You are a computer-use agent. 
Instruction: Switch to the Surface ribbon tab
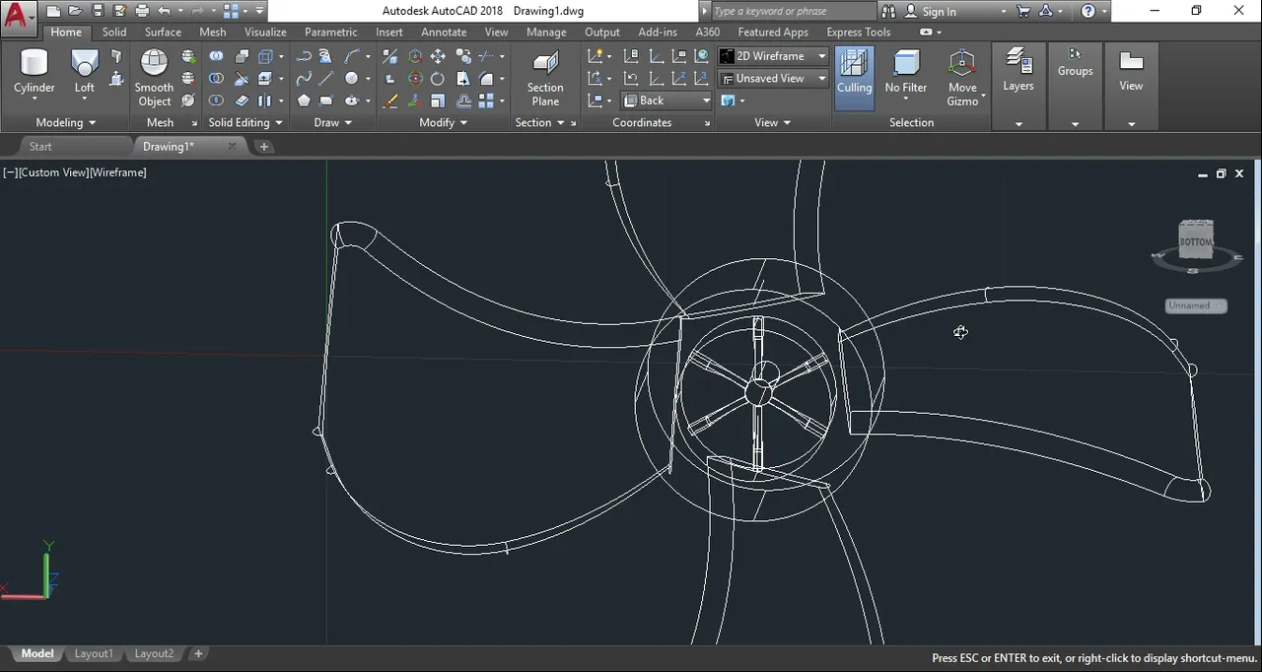click(x=163, y=32)
